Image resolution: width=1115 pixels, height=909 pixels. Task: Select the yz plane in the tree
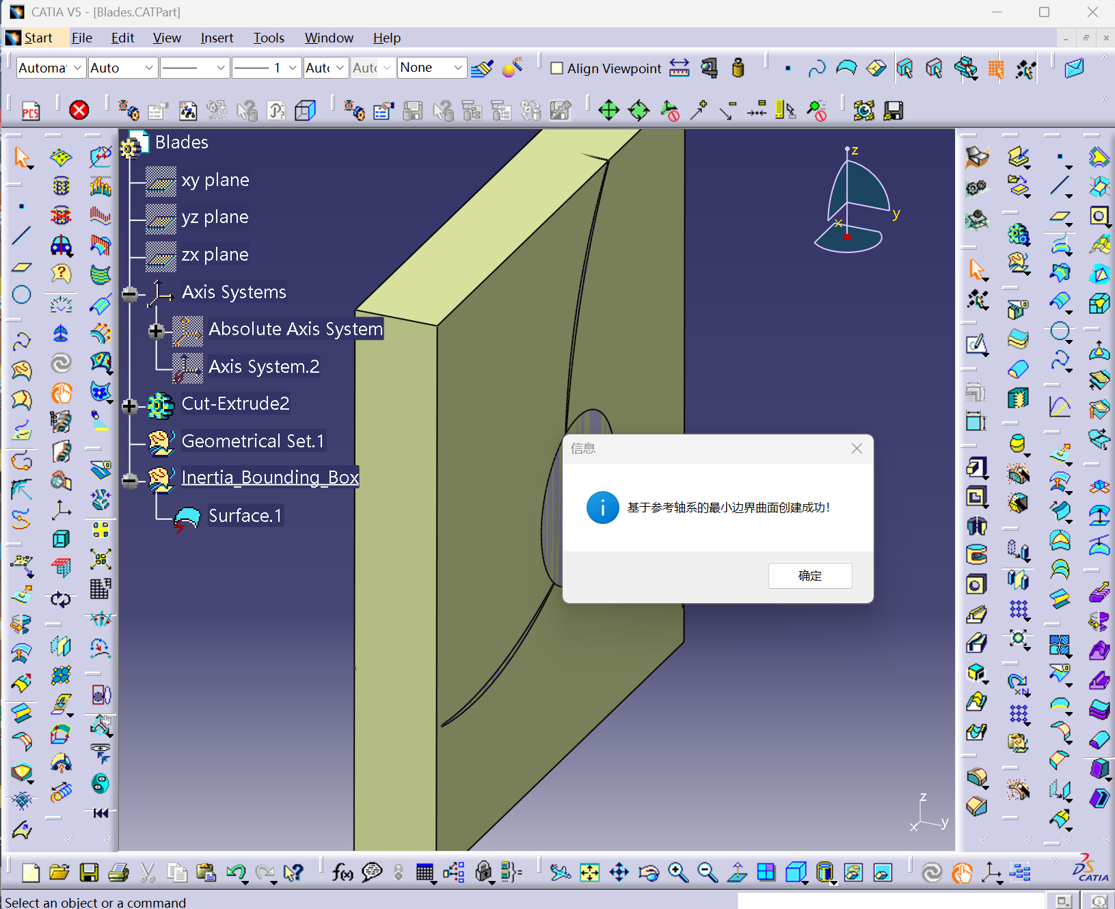coord(215,217)
